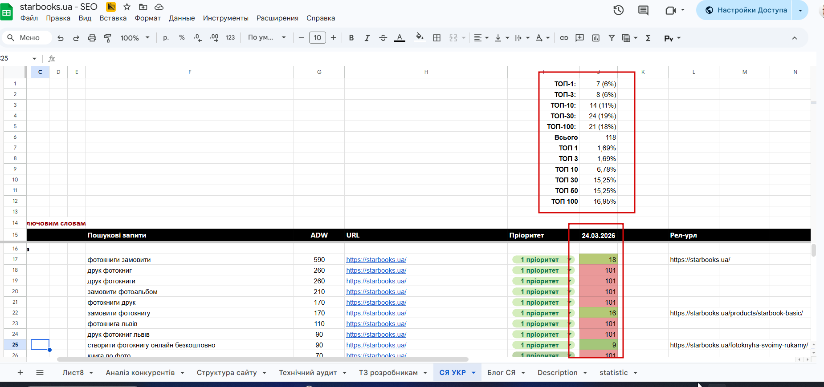The image size is (824, 387).
Task: Show the all sheets list
Action: pos(40,373)
